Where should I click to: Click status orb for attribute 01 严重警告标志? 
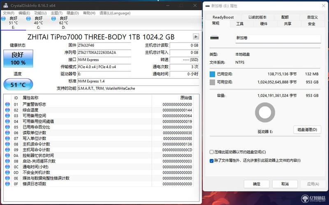pyautogui.click(x=7, y=104)
